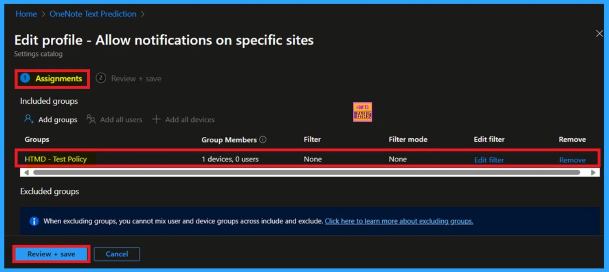The image size is (609, 272).
Task: Click the scrollbar right arrow
Action: point(593,172)
